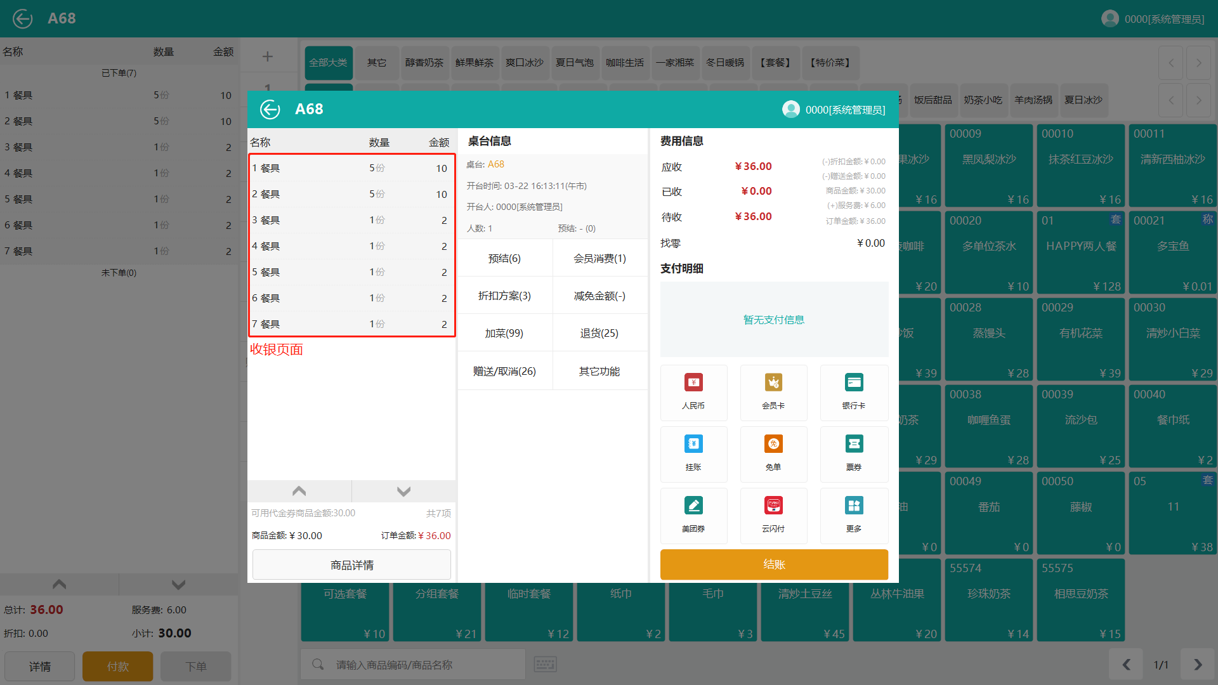The width and height of the screenshot is (1218, 685).
Task: Click the 退货(25) return button
Action: point(599,333)
